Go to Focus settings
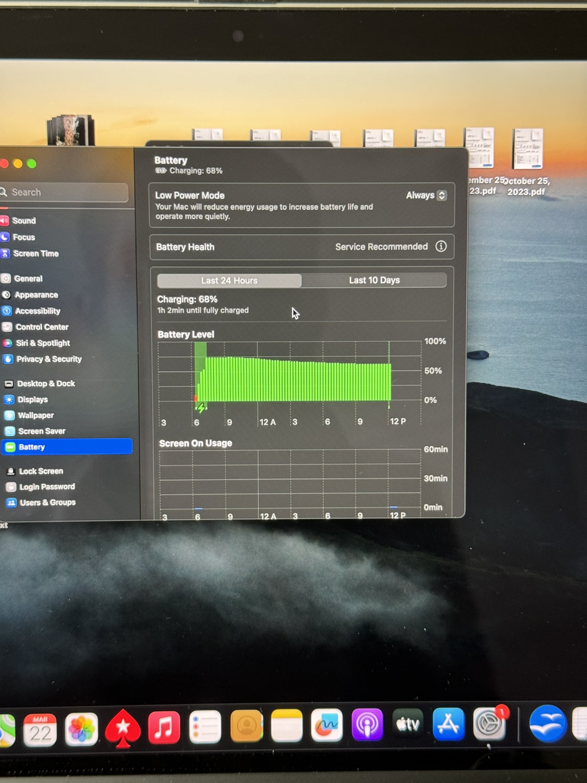This screenshot has height=783, width=587. (x=23, y=237)
